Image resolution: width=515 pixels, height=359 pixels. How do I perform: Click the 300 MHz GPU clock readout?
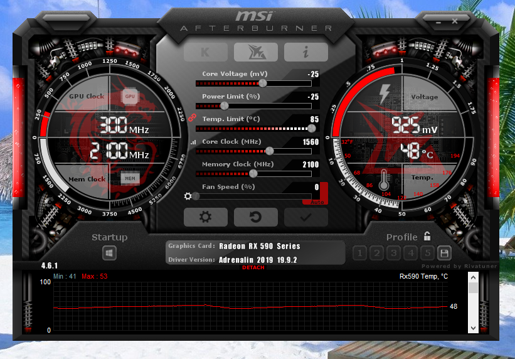click(124, 126)
